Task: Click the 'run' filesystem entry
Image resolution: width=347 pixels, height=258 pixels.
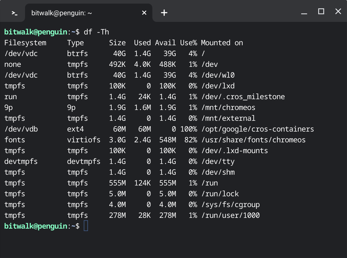Action: point(10,97)
